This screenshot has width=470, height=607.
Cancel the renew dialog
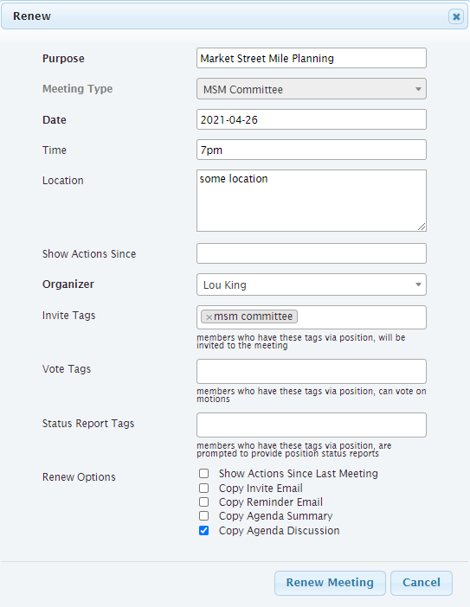pyautogui.click(x=422, y=583)
